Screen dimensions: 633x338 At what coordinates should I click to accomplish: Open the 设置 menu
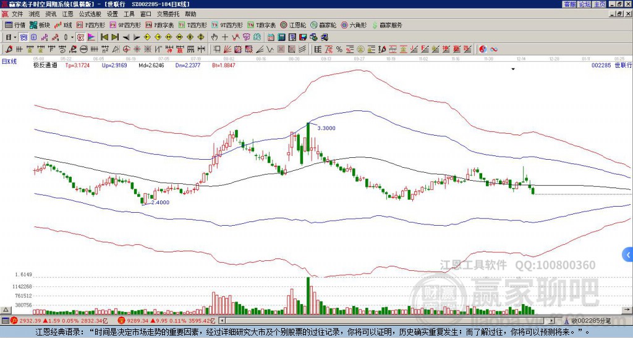pyautogui.click(x=113, y=14)
